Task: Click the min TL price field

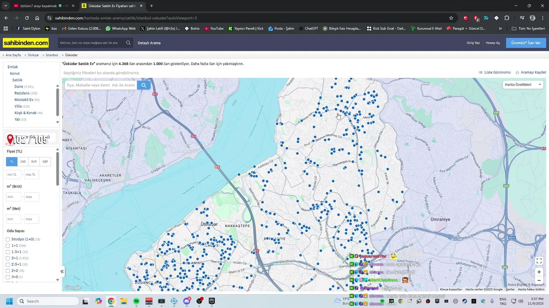Action: [x=13, y=175]
